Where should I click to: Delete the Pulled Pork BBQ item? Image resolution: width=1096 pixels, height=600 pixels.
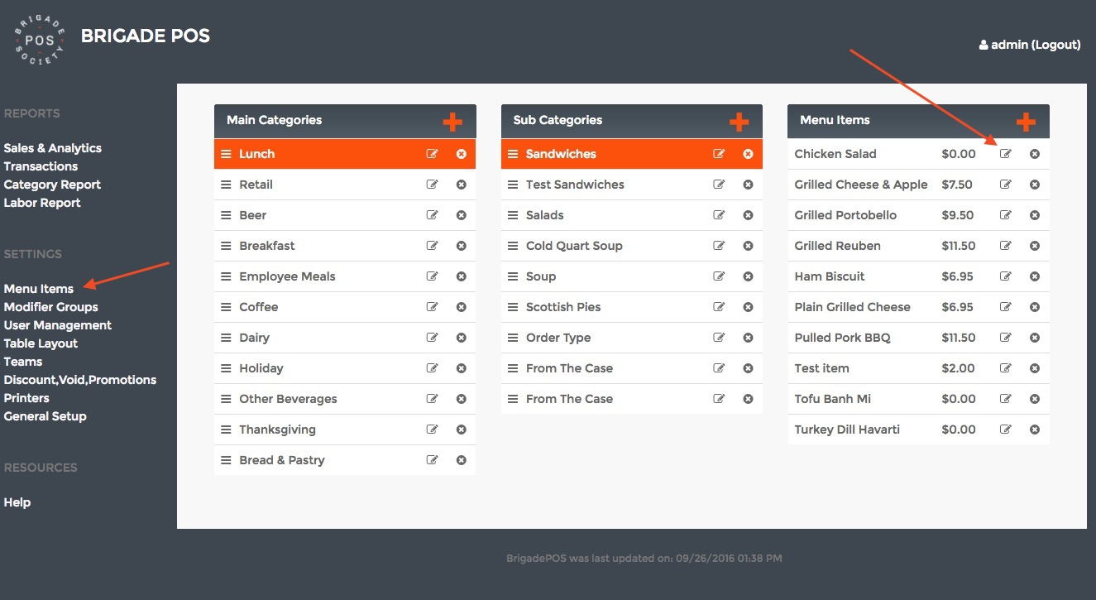pyautogui.click(x=1035, y=338)
